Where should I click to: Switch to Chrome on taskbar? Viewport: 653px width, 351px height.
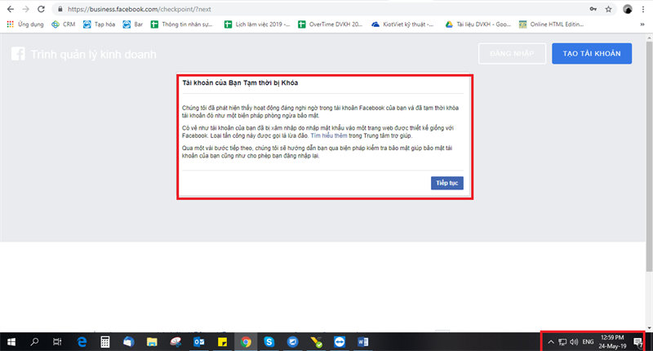coord(246,342)
